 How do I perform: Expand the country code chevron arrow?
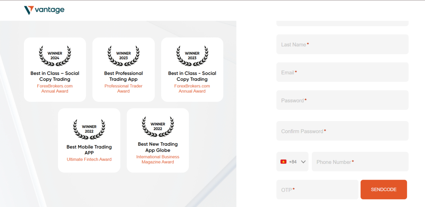point(303,162)
